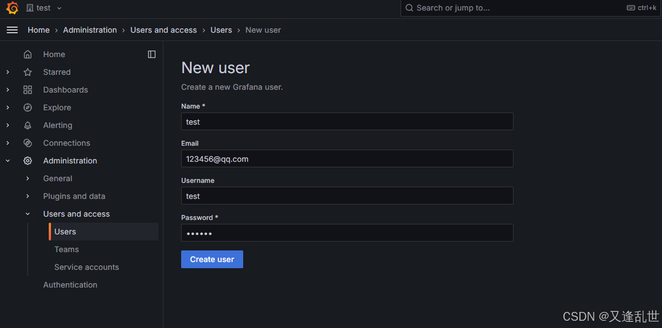Collapse the Users and access chevron

point(28,214)
